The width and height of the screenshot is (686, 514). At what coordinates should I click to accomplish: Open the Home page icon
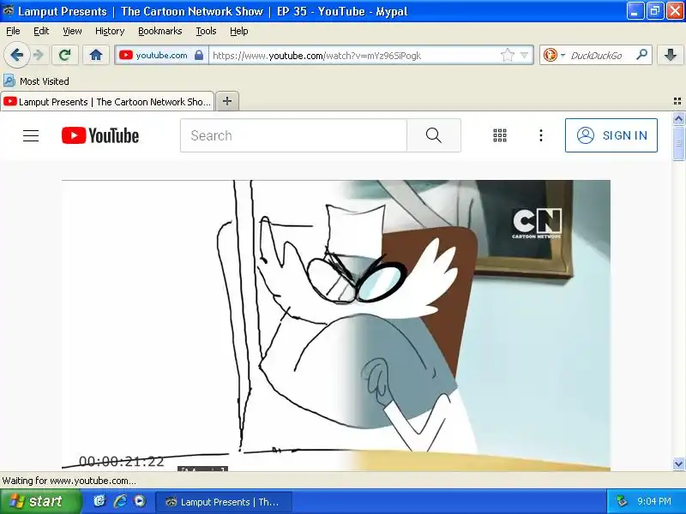click(x=96, y=56)
